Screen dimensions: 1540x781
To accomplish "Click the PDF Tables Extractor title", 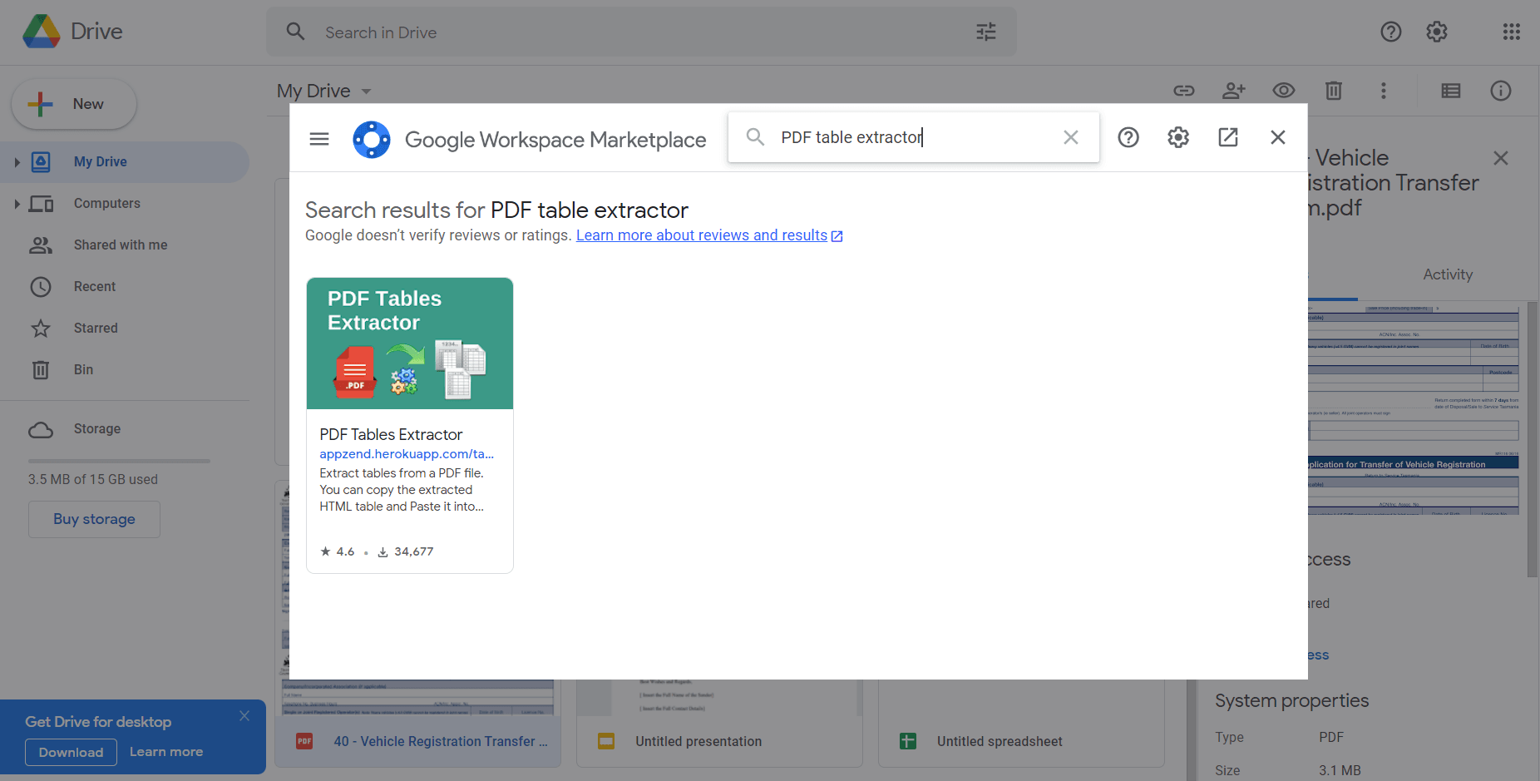I will point(391,434).
